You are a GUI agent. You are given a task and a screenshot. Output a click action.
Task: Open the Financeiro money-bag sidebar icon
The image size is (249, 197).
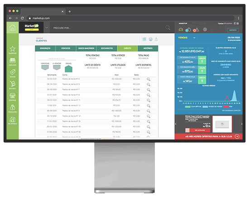13,108
